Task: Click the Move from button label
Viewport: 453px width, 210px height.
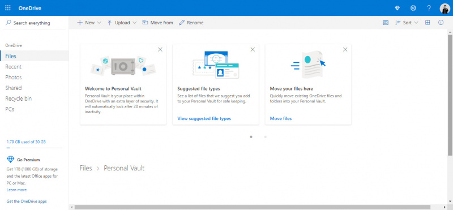Action: [161, 23]
